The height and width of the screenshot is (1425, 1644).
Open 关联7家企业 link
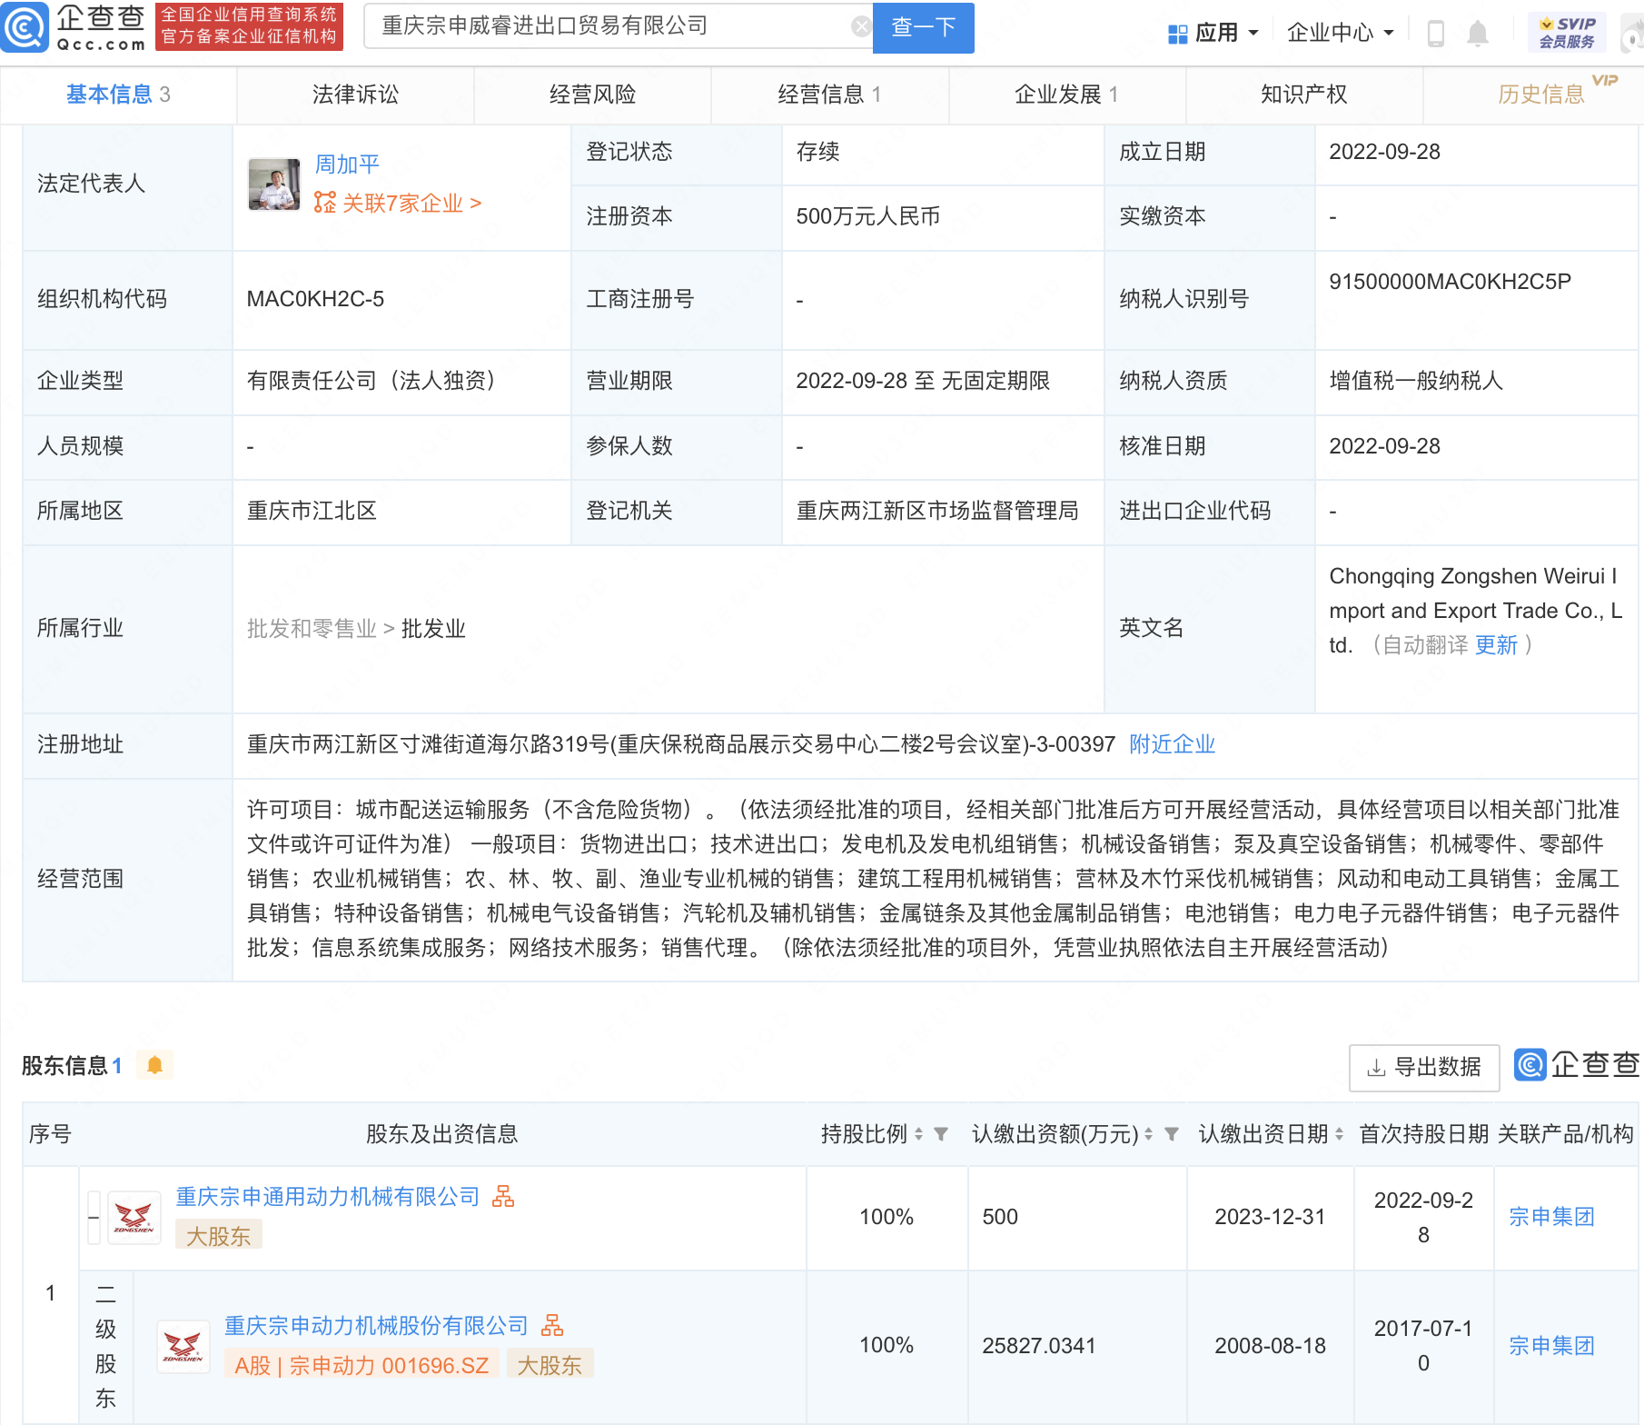point(398,203)
